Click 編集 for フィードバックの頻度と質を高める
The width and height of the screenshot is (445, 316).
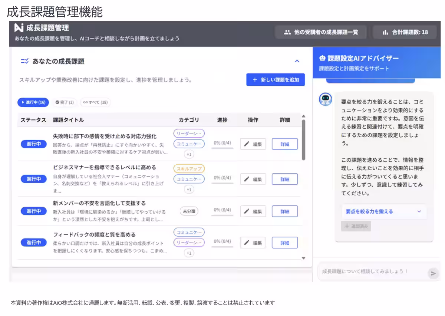coord(253,243)
